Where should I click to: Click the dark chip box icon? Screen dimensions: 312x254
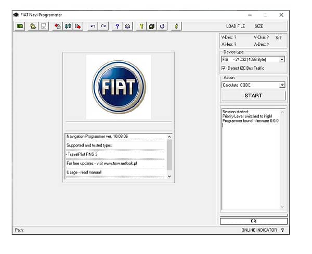coord(152,26)
